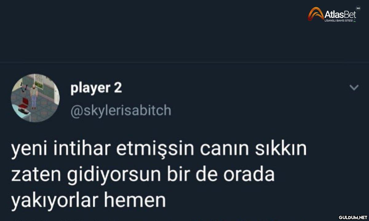Visit the @skylerisabitch handle
The image size is (369, 221).
click(121, 110)
